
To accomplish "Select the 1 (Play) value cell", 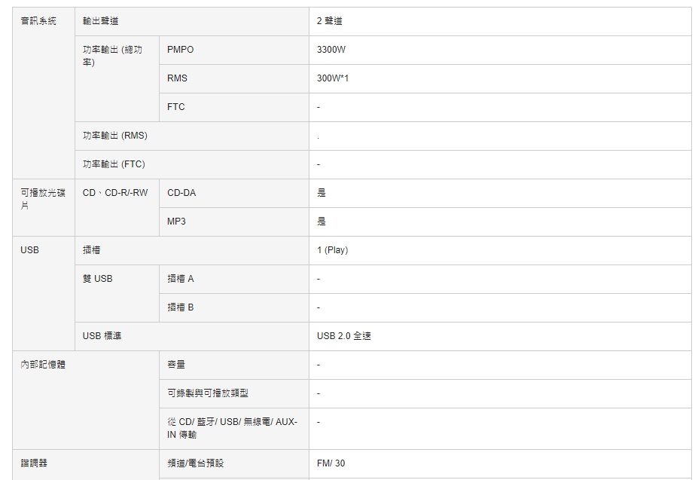I will pos(332,250).
